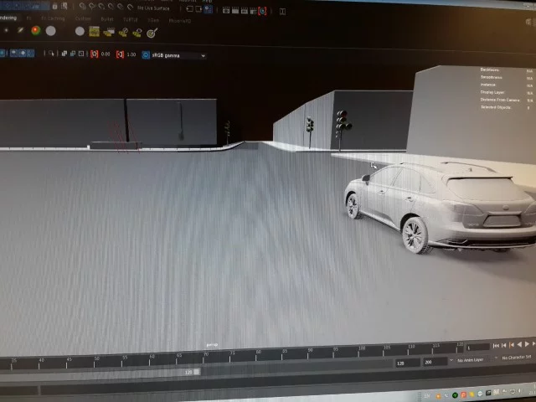Toggle the second blue shading button in panel toolbar

tap(23, 53)
